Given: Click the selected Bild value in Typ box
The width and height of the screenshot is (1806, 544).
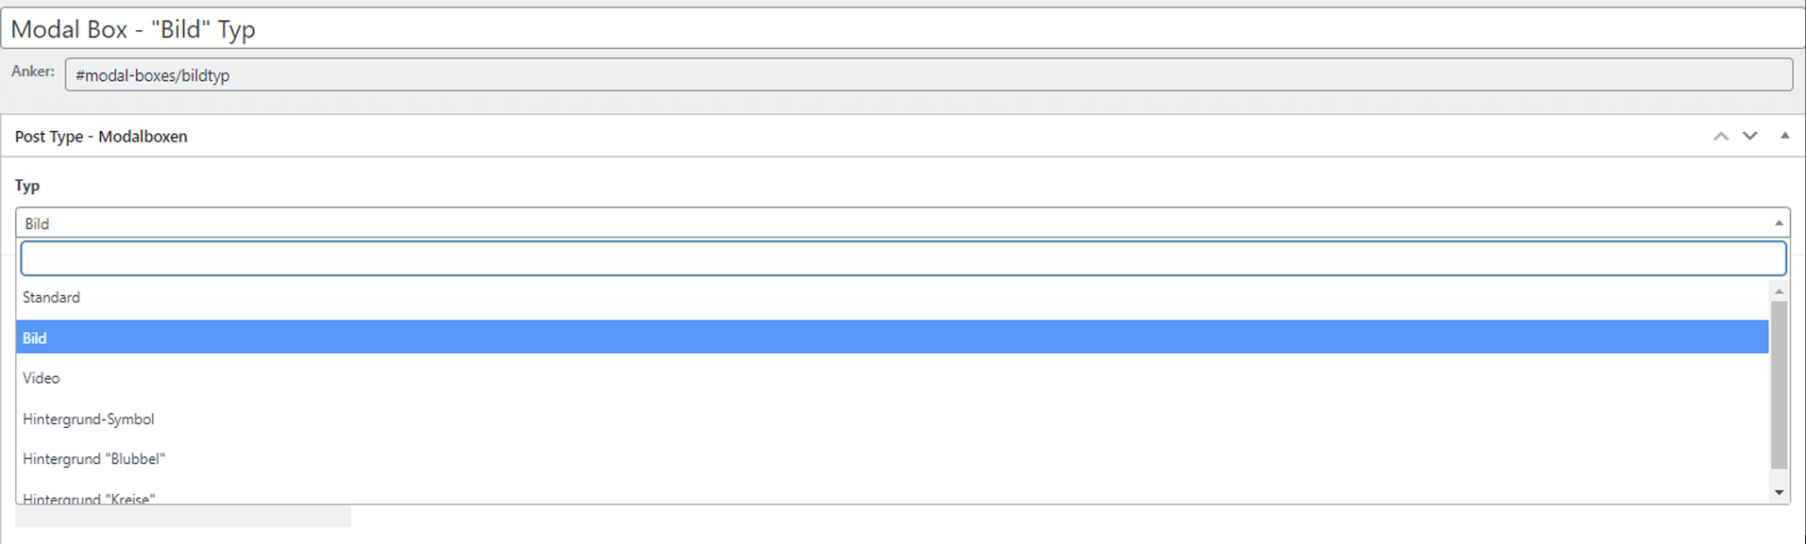Looking at the screenshot, I should point(38,223).
